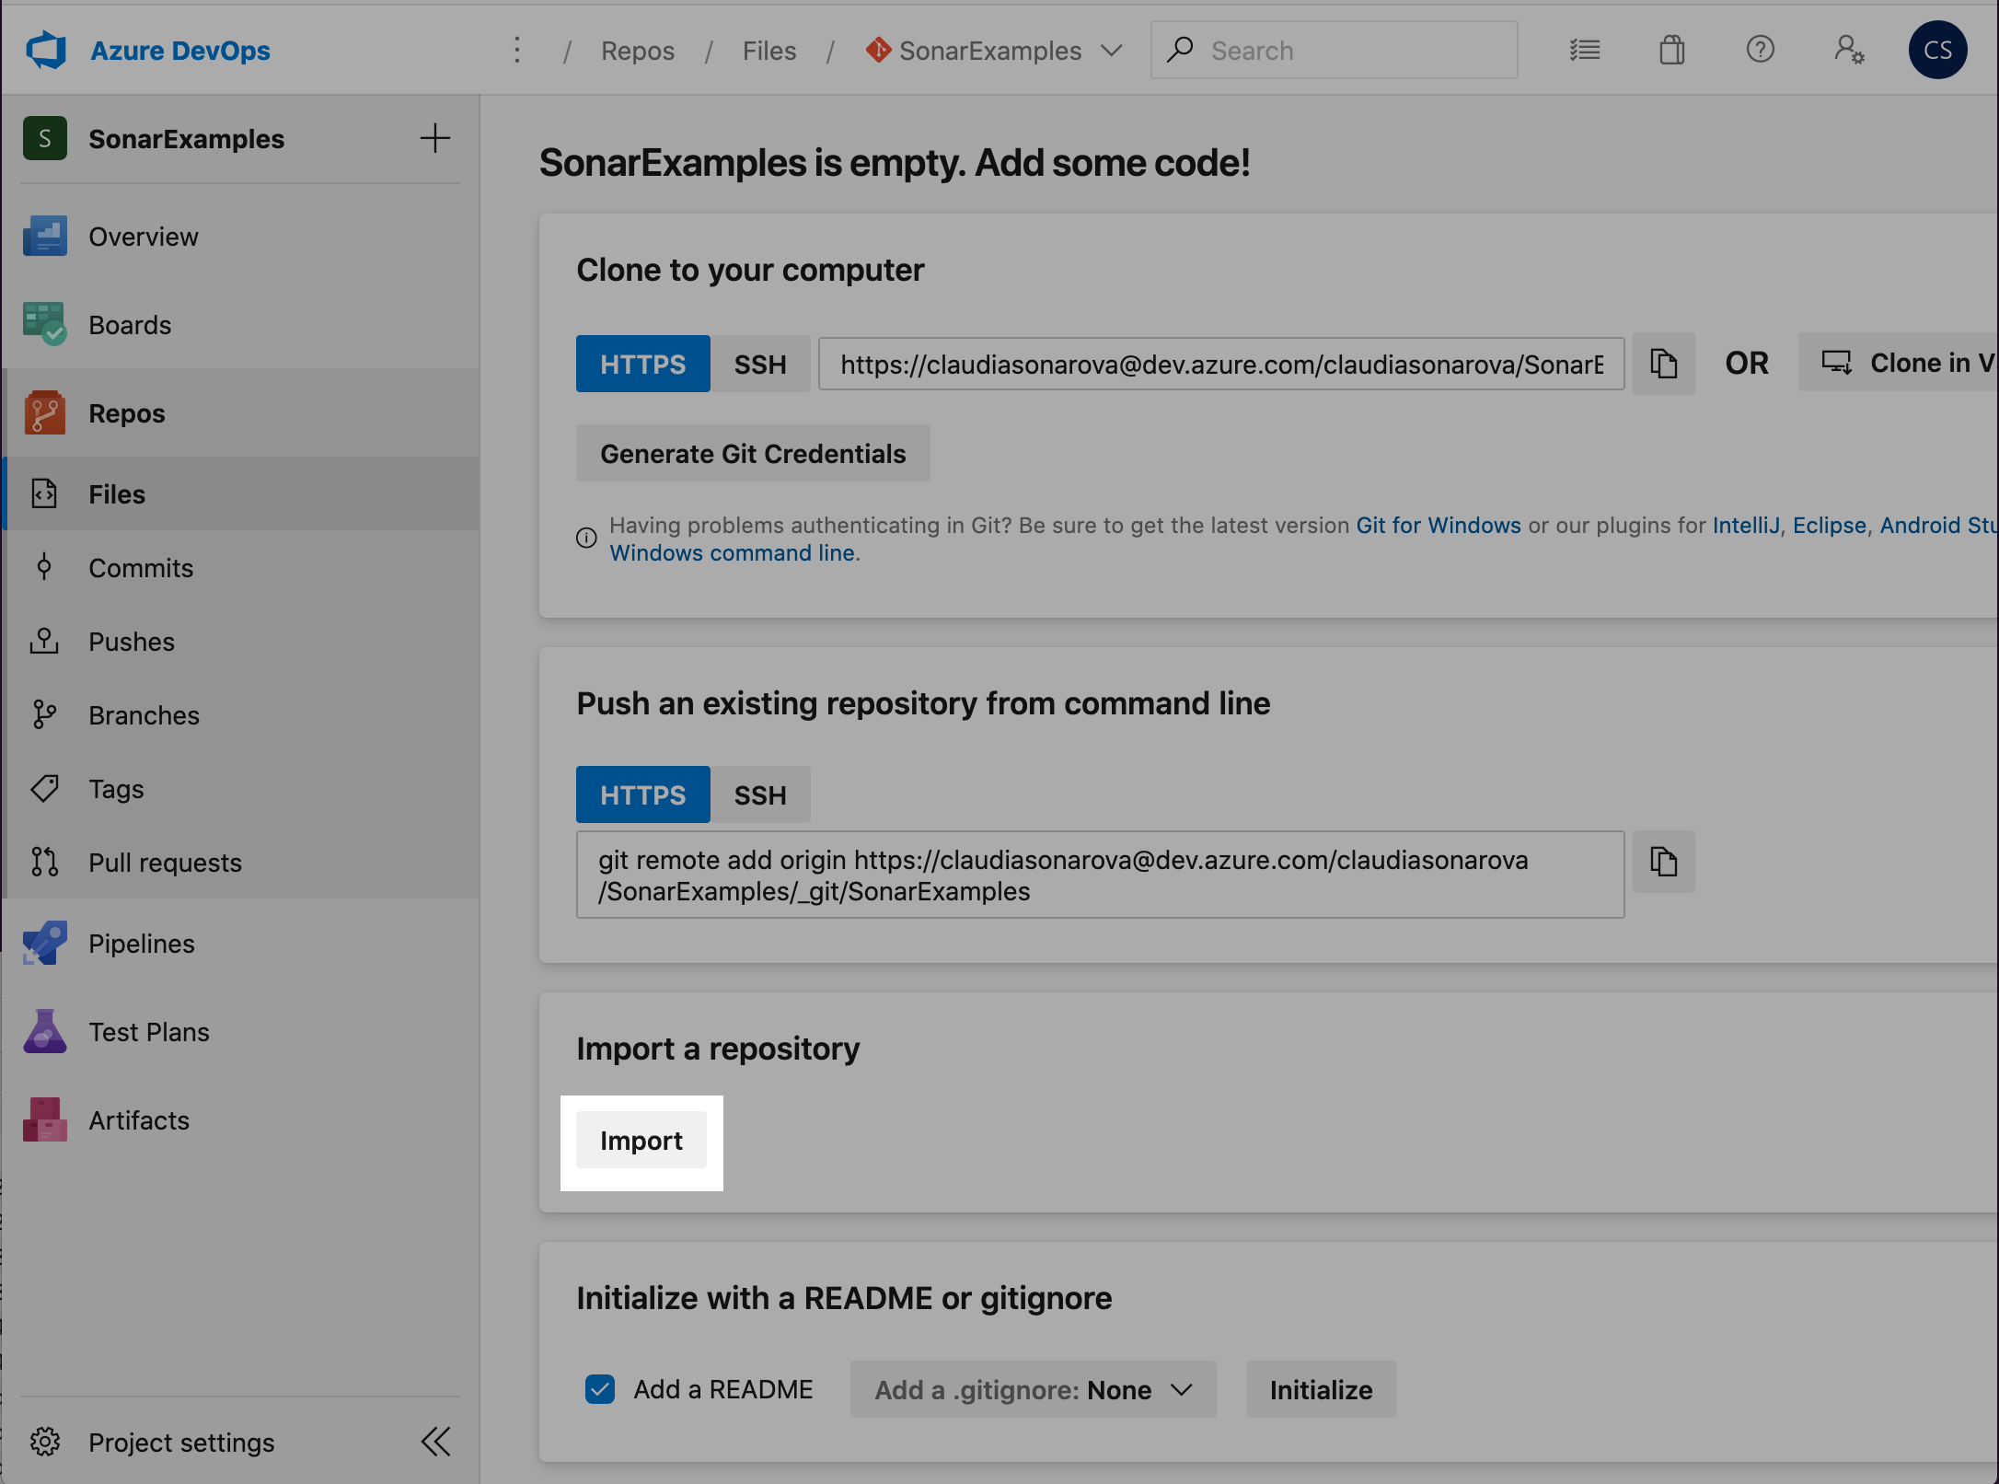Screen dimensions: 1999x1484
Task: Open the CS account avatar
Action: [x=1937, y=51]
